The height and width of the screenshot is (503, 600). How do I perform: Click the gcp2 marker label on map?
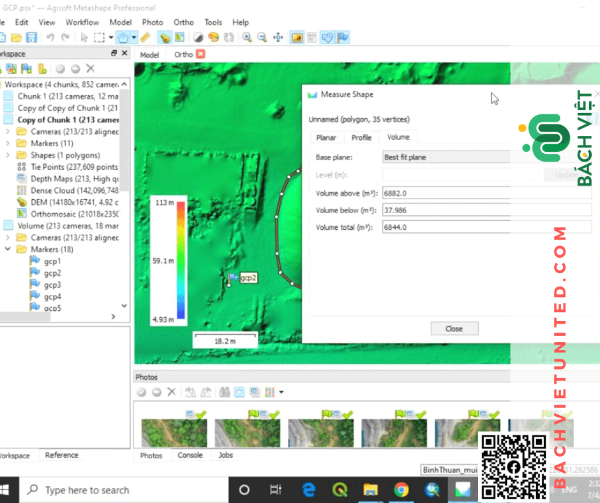248,278
